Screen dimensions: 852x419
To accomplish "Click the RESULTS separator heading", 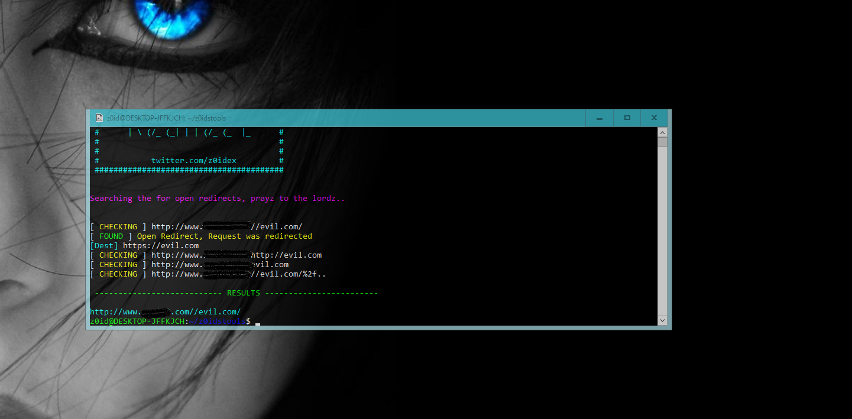I will (x=237, y=293).
